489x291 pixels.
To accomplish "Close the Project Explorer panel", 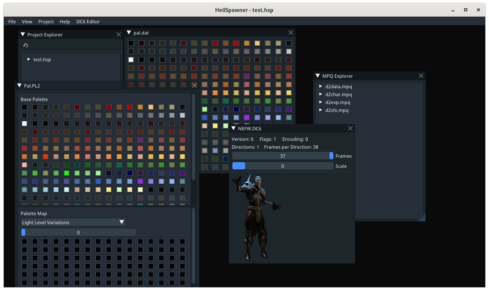I will coord(119,35).
